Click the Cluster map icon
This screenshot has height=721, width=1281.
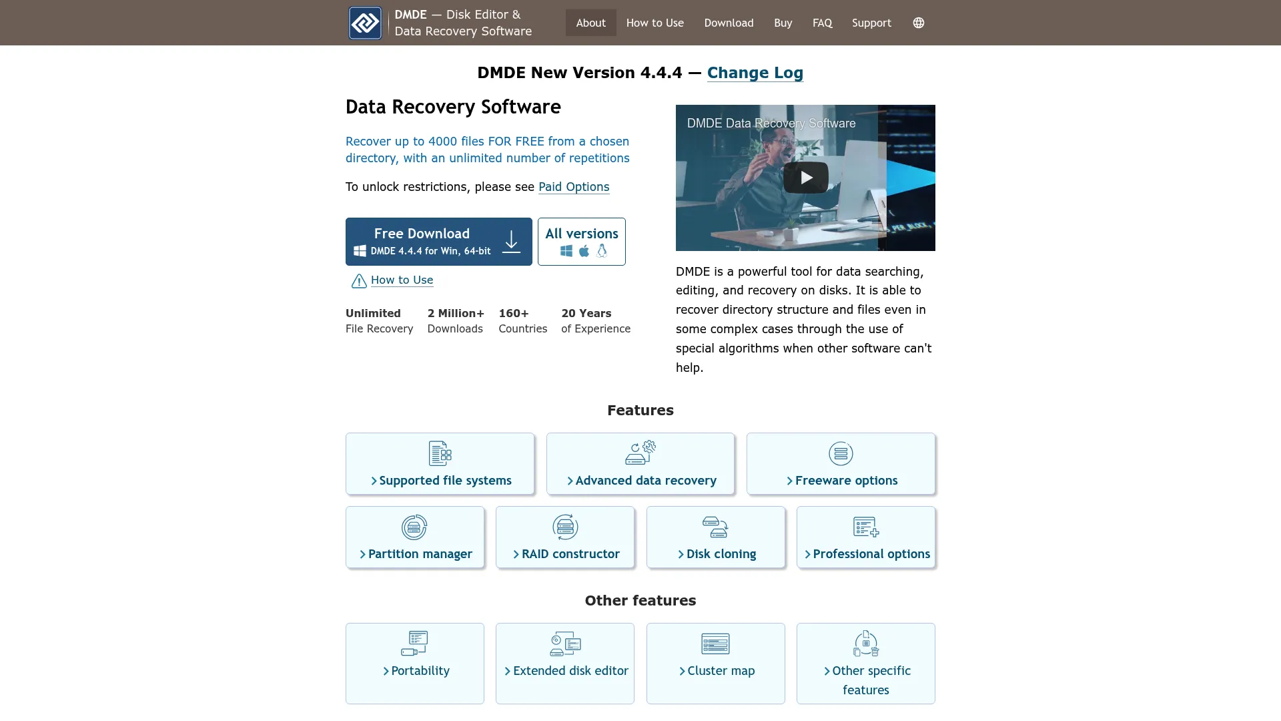[x=715, y=644]
